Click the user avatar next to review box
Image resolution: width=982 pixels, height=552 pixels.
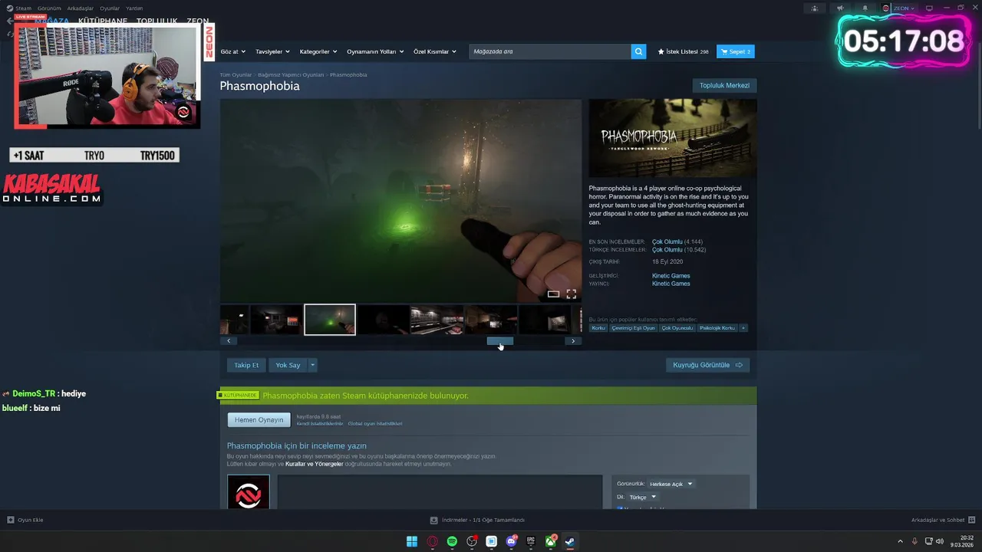249,492
